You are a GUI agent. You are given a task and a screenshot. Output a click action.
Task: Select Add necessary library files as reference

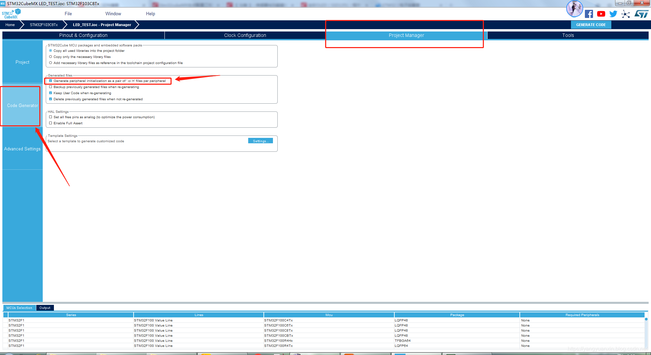(x=51, y=63)
